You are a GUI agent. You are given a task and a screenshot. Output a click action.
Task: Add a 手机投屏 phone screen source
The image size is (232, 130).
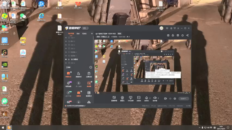pyautogui.click(x=130, y=99)
